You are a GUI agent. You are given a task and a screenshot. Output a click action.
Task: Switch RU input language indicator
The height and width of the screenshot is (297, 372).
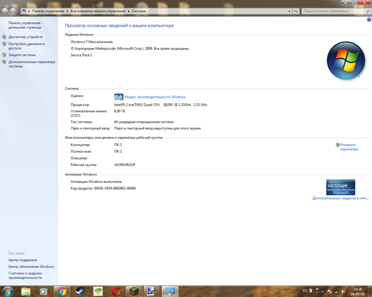pos(305,291)
